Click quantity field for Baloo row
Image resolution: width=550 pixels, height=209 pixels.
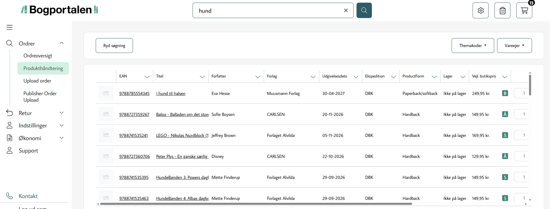tap(521, 114)
